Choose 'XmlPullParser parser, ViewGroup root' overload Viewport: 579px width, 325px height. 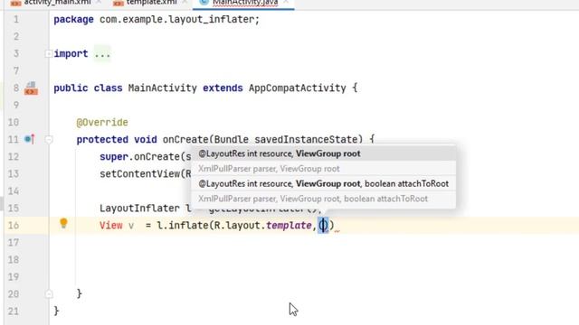(x=323, y=169)
